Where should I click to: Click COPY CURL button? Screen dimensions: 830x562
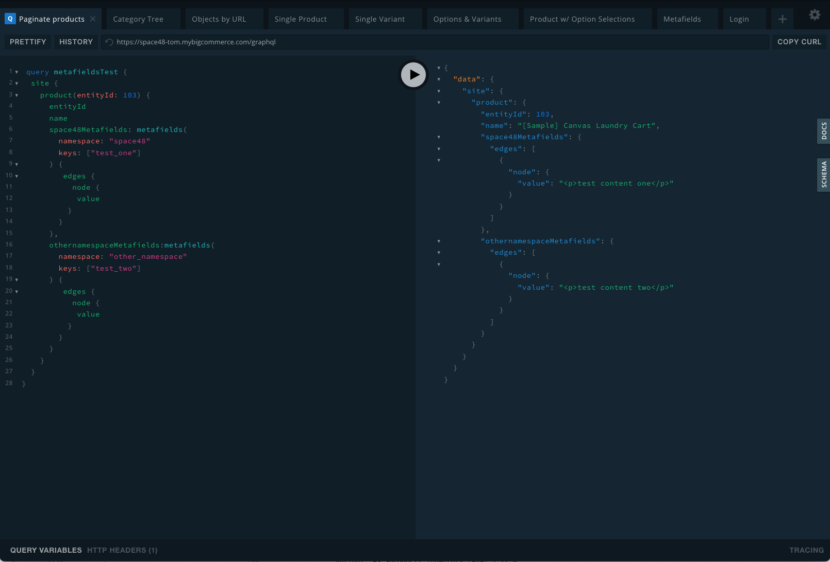pyautogui.click(x=799, y=42)
